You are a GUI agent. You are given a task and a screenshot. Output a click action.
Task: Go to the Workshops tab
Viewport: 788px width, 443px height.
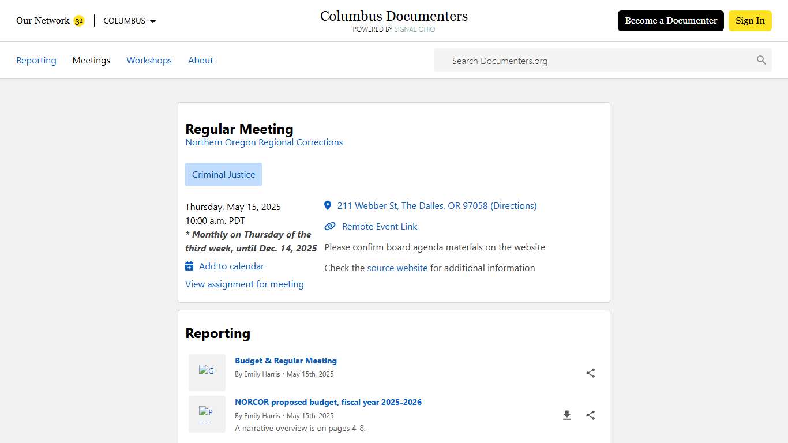[149, 61]
